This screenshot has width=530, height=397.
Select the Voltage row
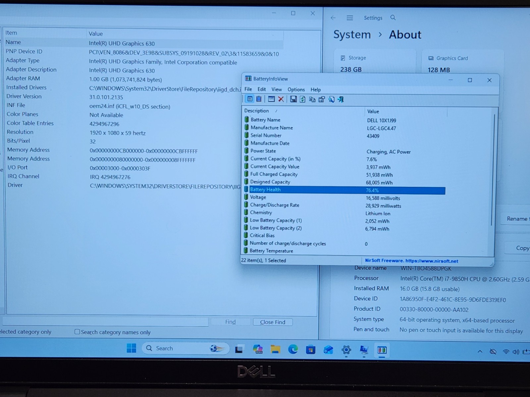344,198
